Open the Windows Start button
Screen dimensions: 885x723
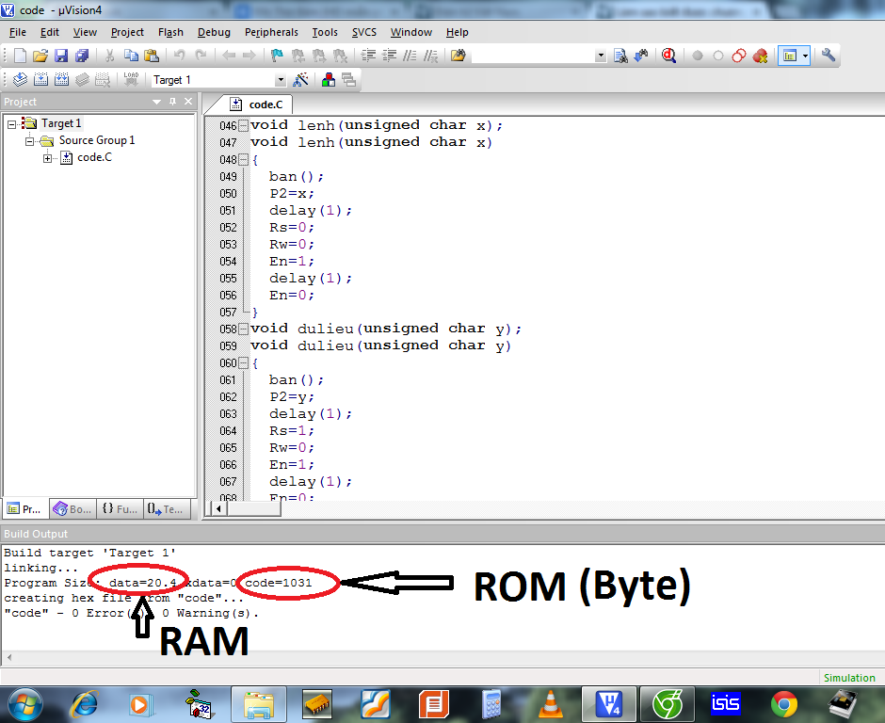[24, 705]
